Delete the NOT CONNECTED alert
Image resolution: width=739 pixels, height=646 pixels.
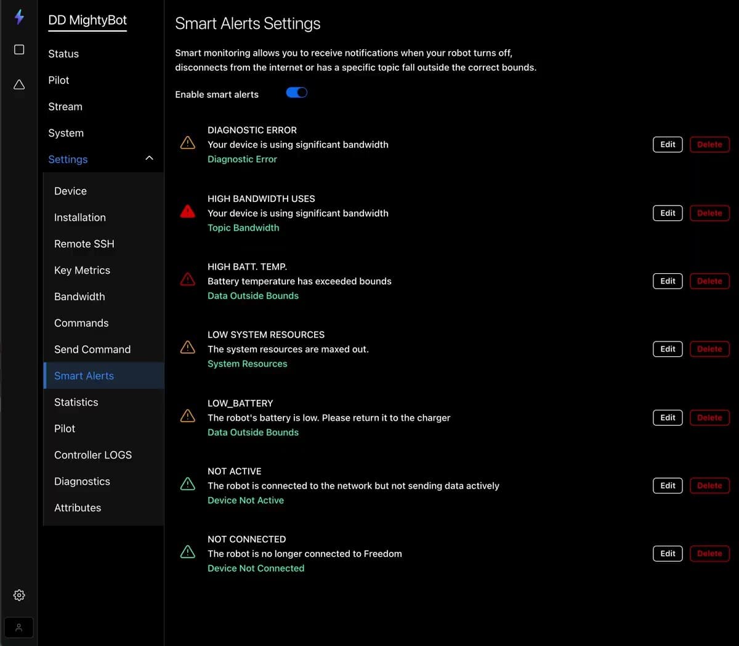tap(709, 554)
